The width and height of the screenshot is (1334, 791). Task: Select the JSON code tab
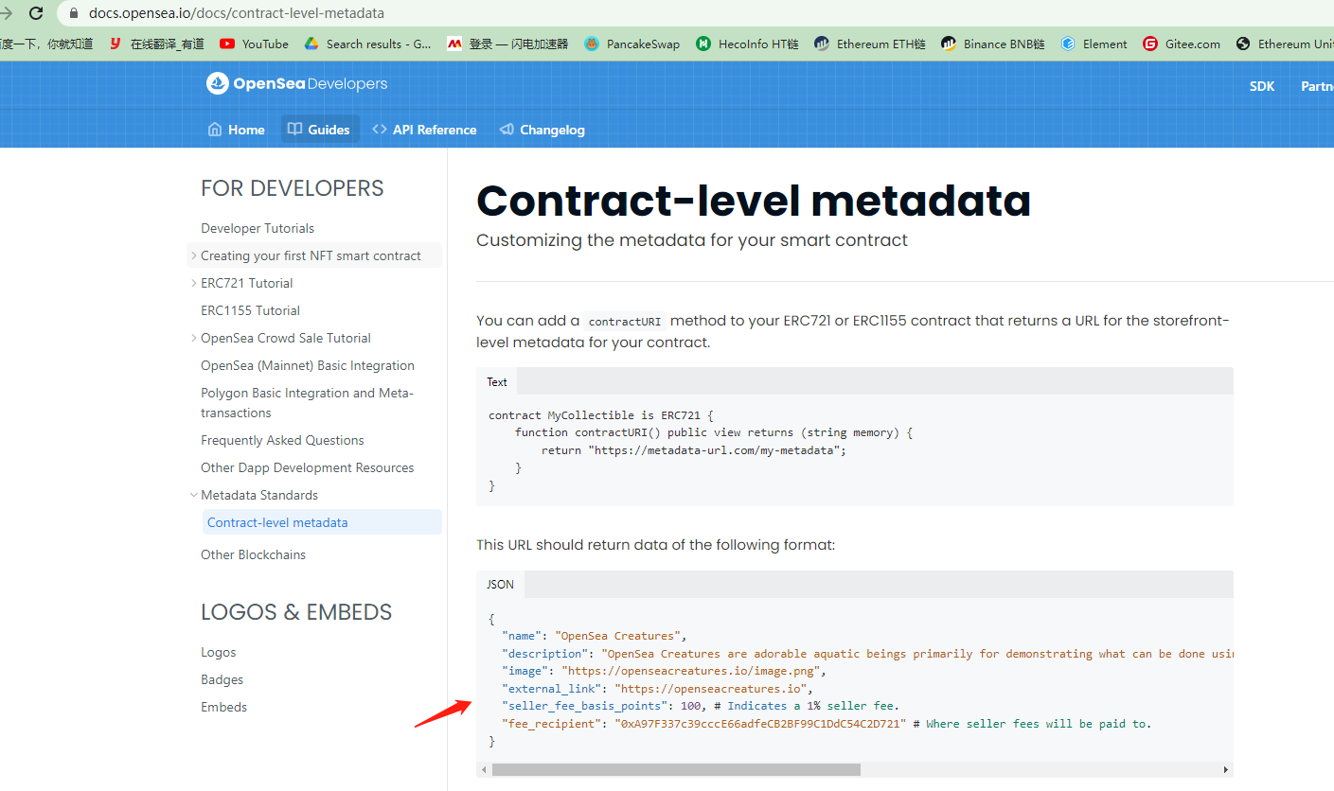pyautogui.click(x=501, y=584)
